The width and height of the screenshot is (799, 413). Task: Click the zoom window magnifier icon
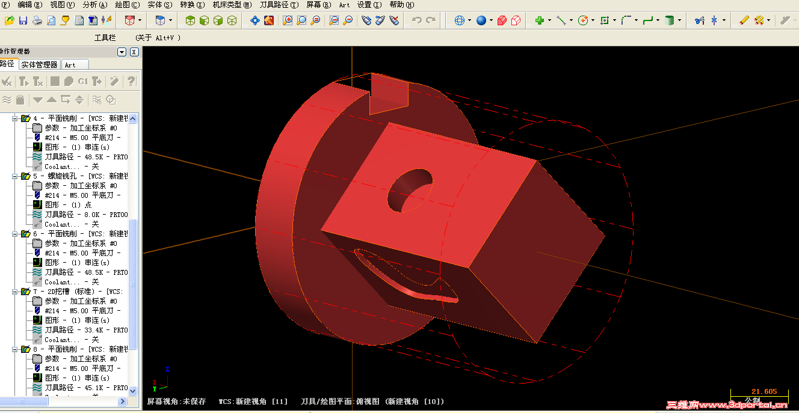pos(301,20)
